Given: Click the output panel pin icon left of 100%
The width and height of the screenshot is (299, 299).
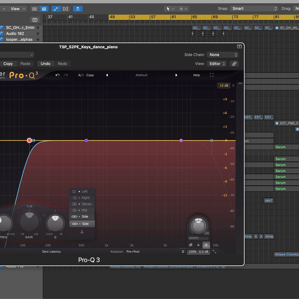Looking at the screenshot, I should [x=183, y=252].
